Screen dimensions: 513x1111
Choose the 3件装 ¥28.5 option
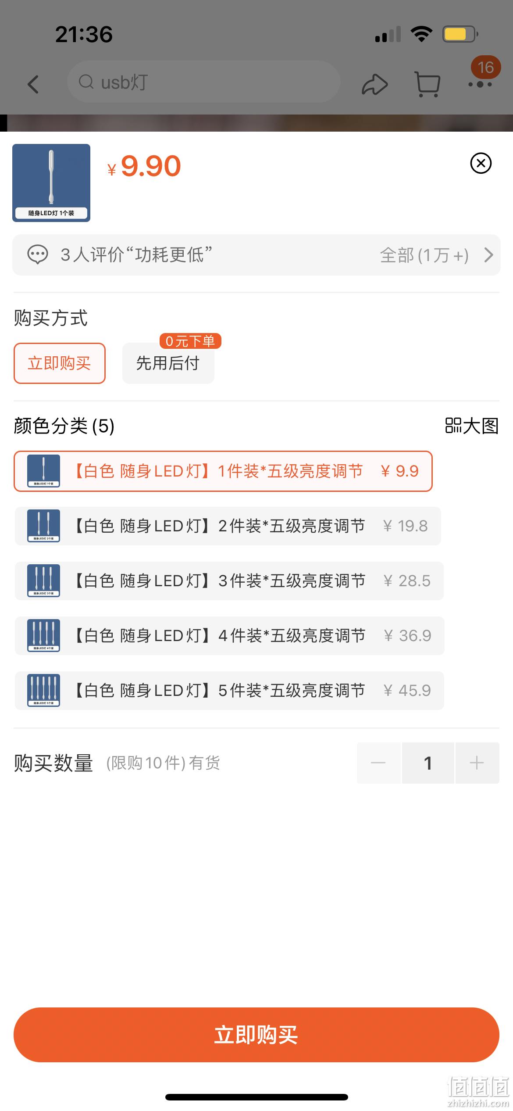click(229, 581)
